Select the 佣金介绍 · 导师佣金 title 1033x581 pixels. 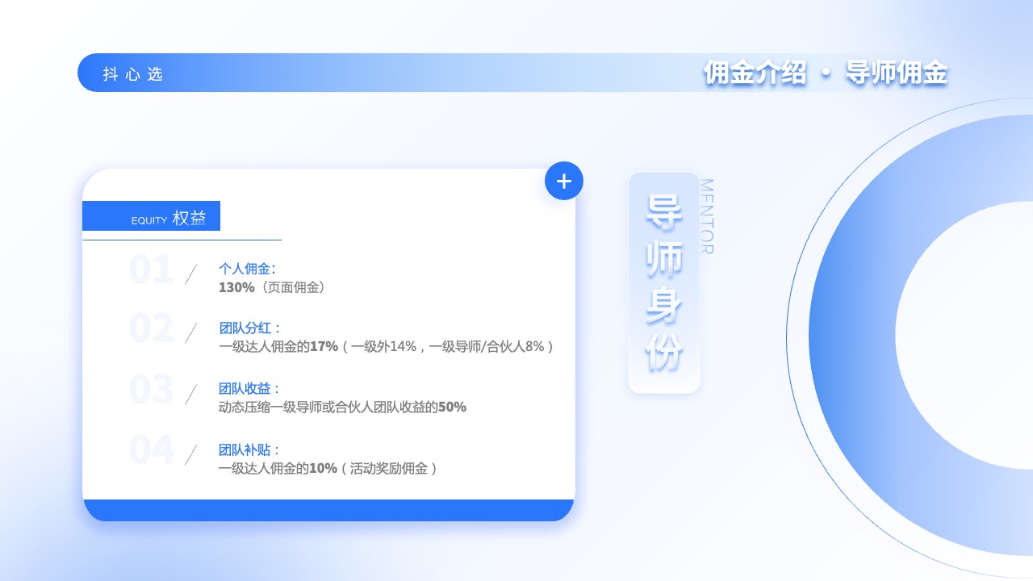(x=825, y=73)
